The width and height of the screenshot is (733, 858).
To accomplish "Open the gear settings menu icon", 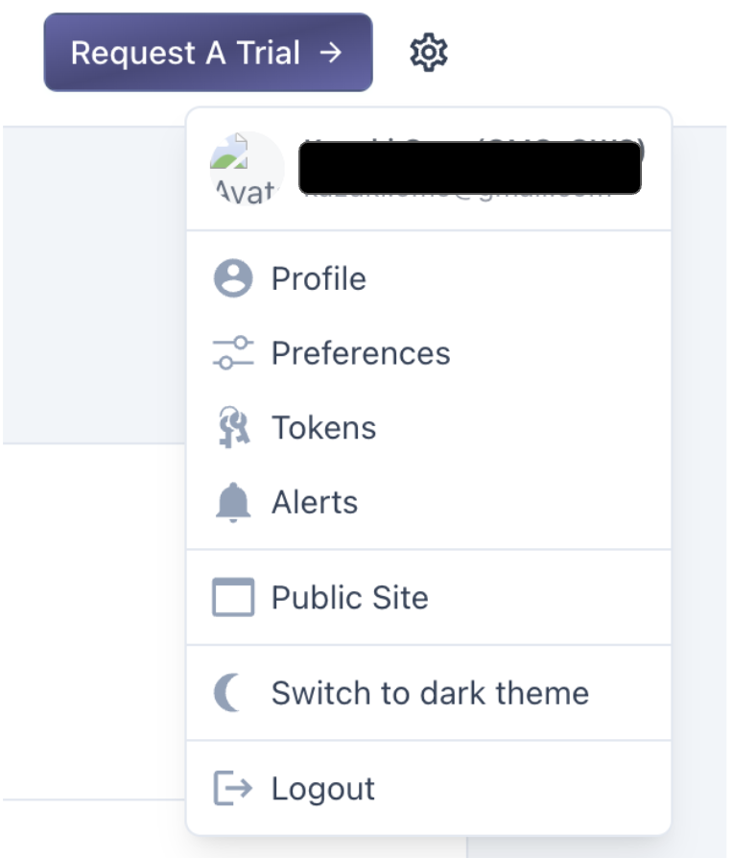I will coord(428,53).
